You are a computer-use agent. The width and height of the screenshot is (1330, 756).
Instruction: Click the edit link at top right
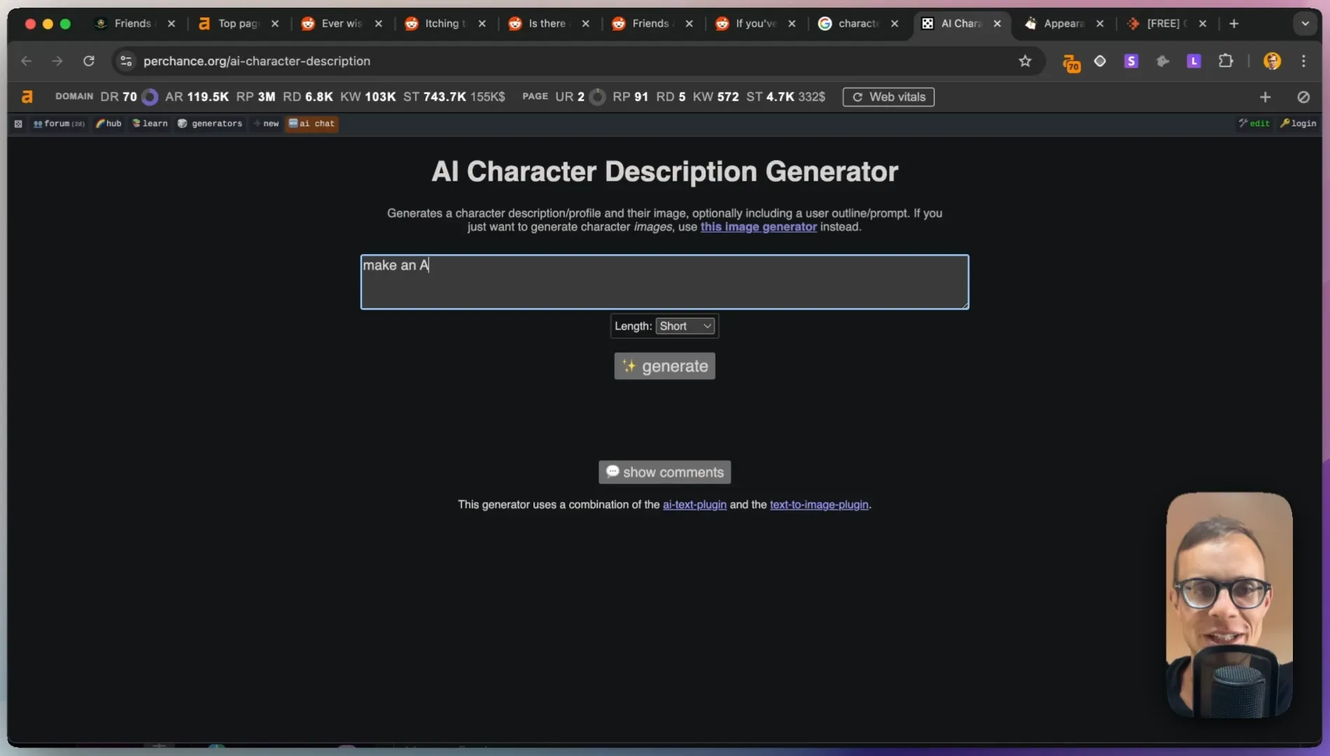tap(1254, 124)
